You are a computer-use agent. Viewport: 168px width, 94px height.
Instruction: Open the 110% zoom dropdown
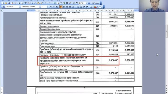(86, 3)
